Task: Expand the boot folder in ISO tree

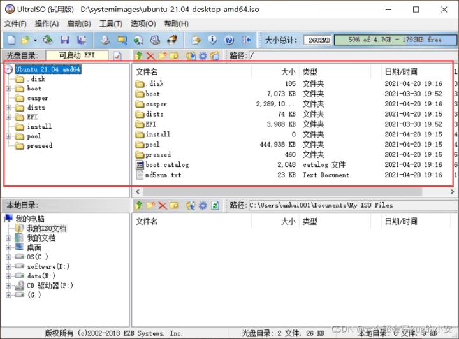Action: 9,89
